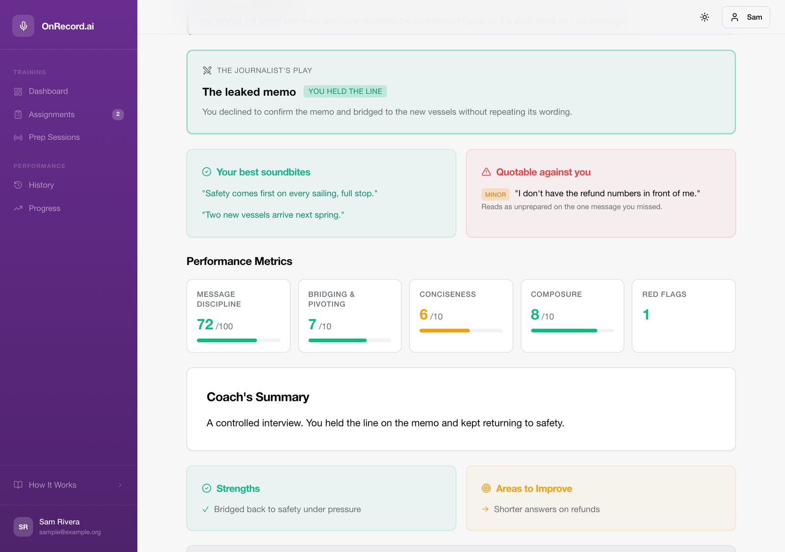785x552 pixels.
Task: Click the Dashboard grid icon
Action: pyautogui.click(x=18, y=92)
